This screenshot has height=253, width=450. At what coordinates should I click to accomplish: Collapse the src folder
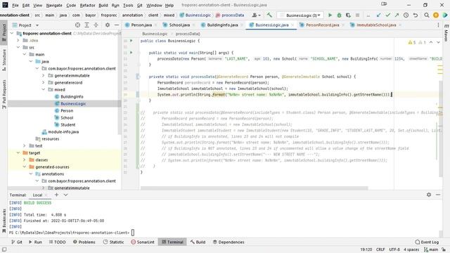point(18,47)
